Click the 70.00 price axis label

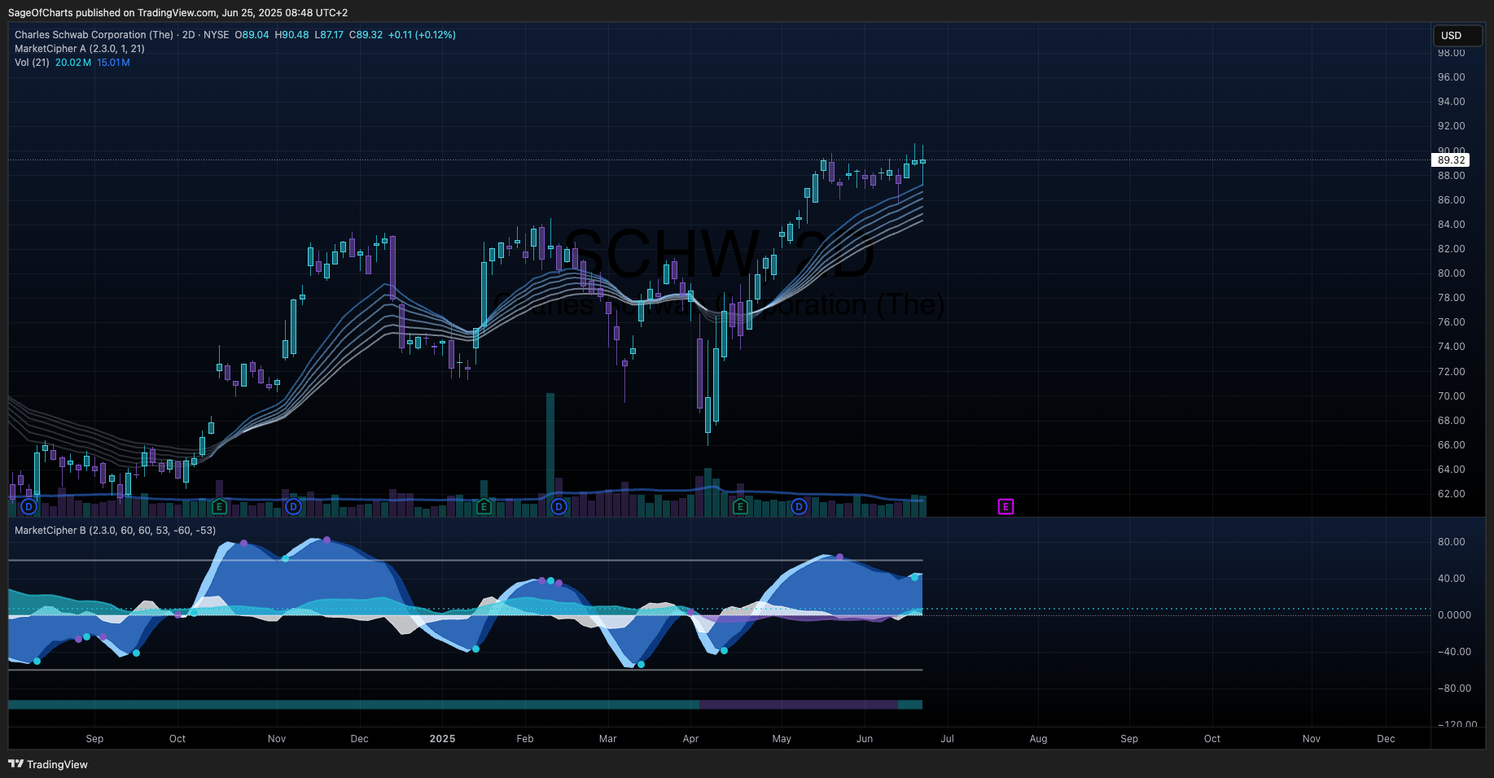[1451, 396]
